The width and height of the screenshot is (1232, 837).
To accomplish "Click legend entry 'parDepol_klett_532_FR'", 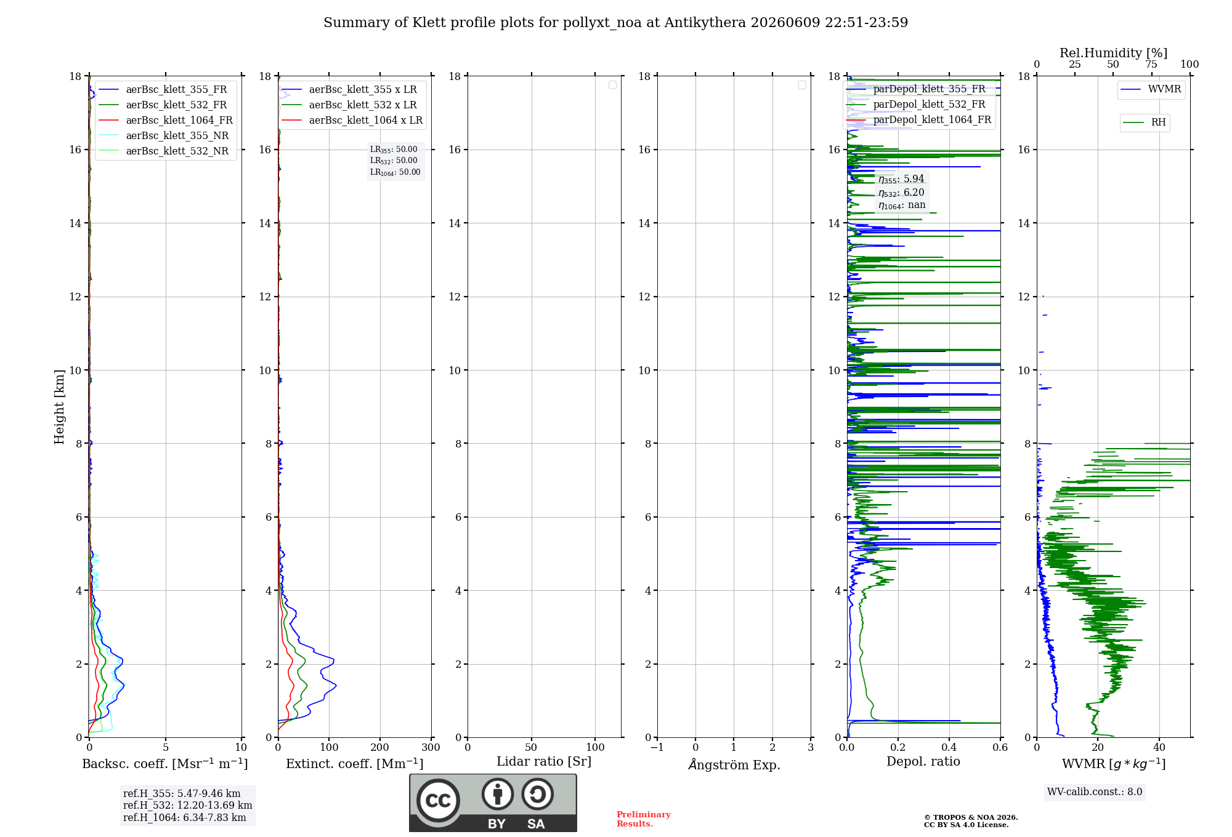I will 929,105.
